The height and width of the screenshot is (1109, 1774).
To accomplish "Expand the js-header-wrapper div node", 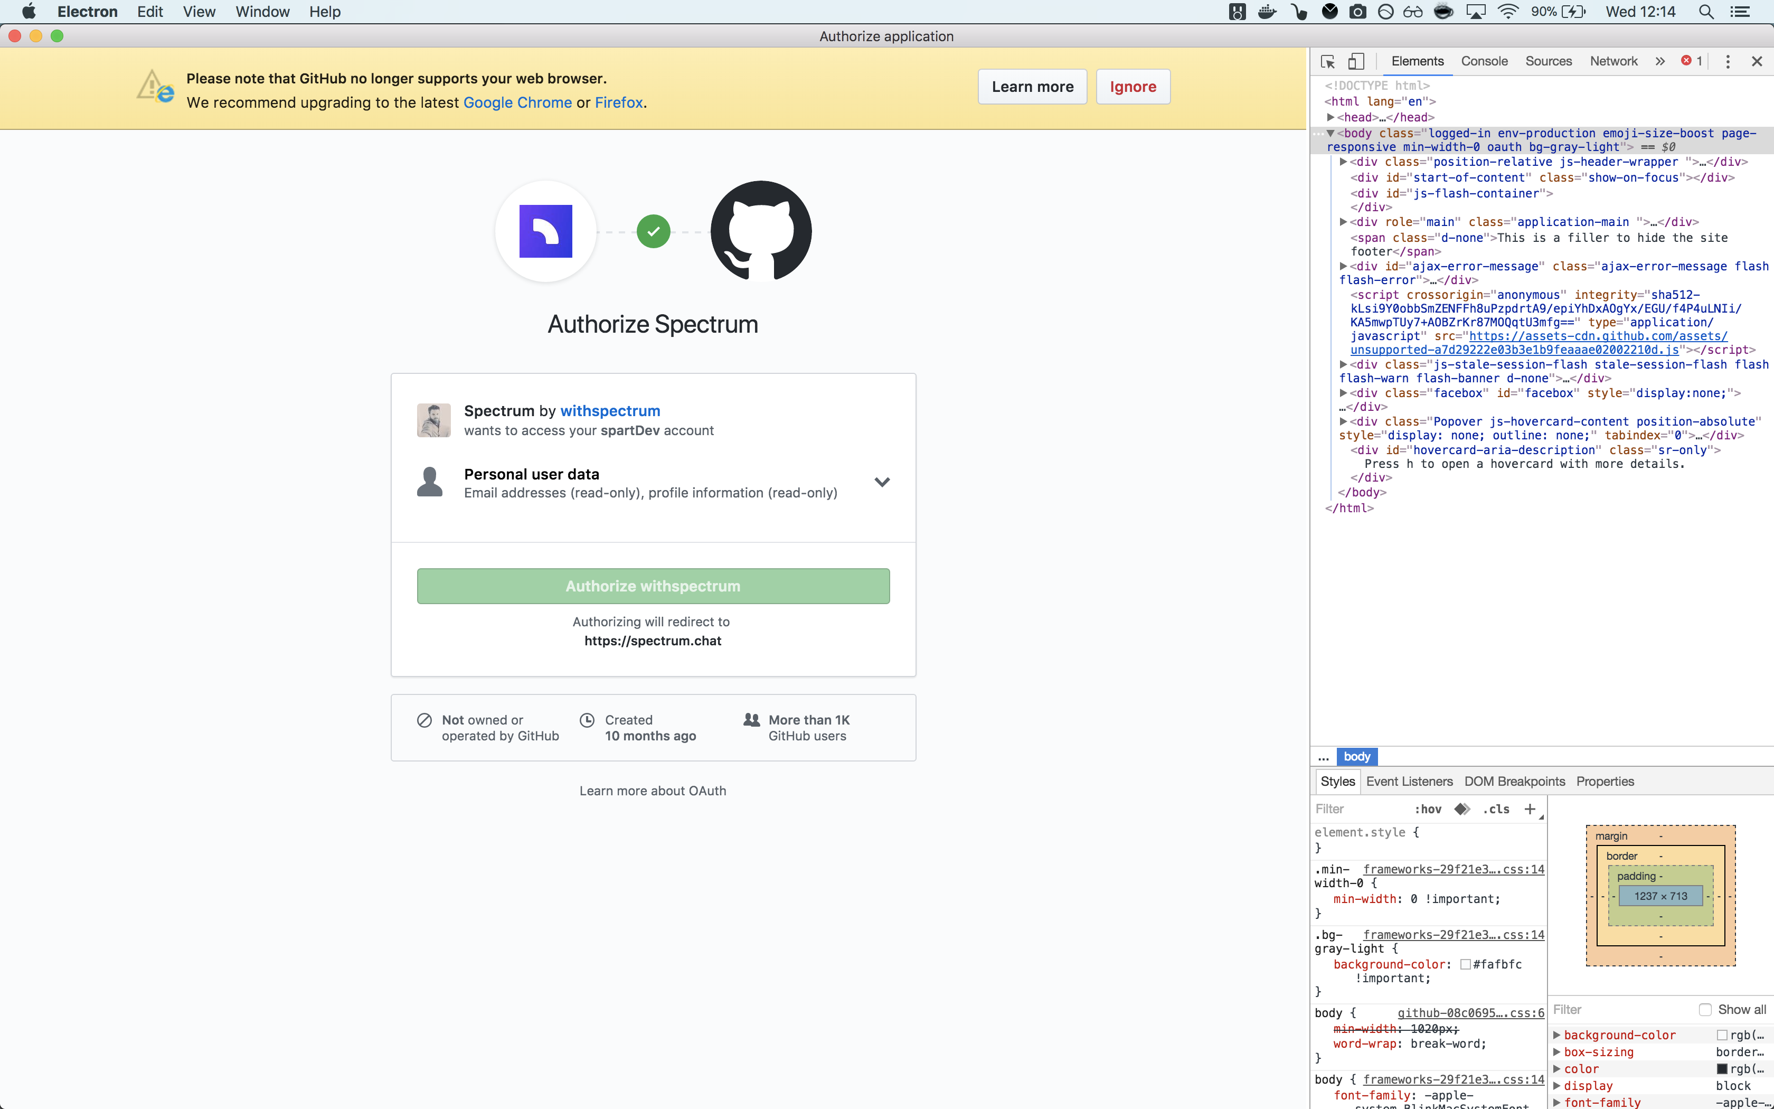I will coord(1343,162).
